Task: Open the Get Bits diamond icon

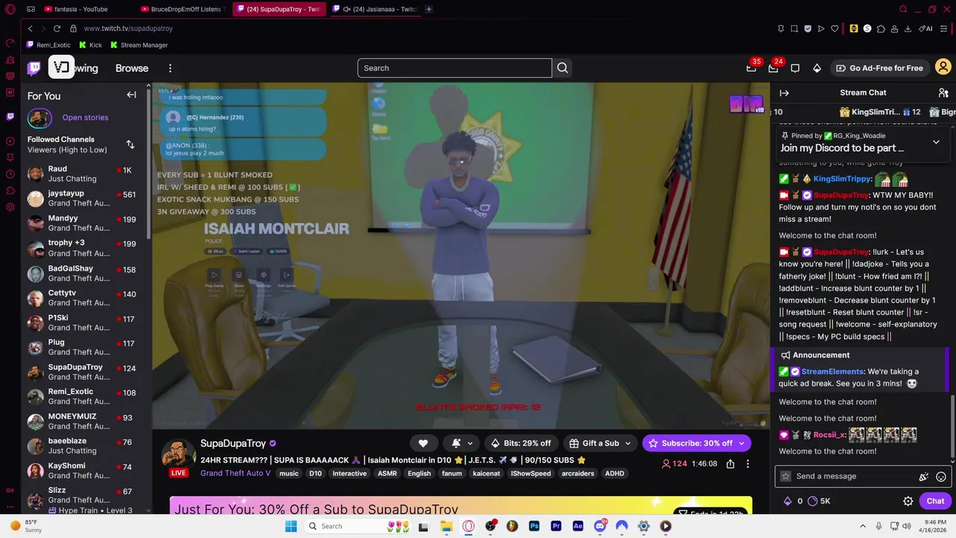Action: click(x=817, y=68)
